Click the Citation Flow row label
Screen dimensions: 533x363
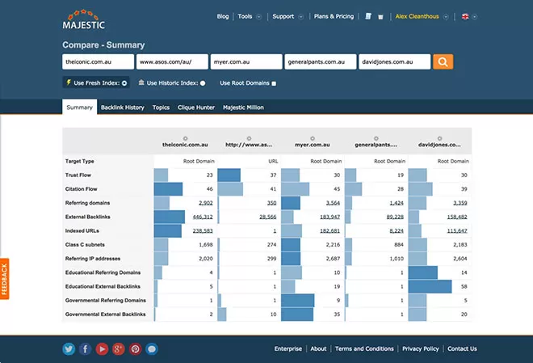point(82,189)
